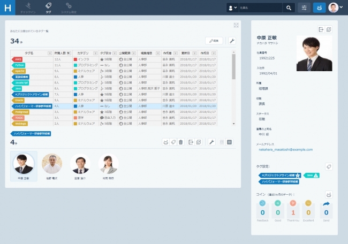
Task: Open the 所属人数 column filter dropdown
Action: [69, 54]
